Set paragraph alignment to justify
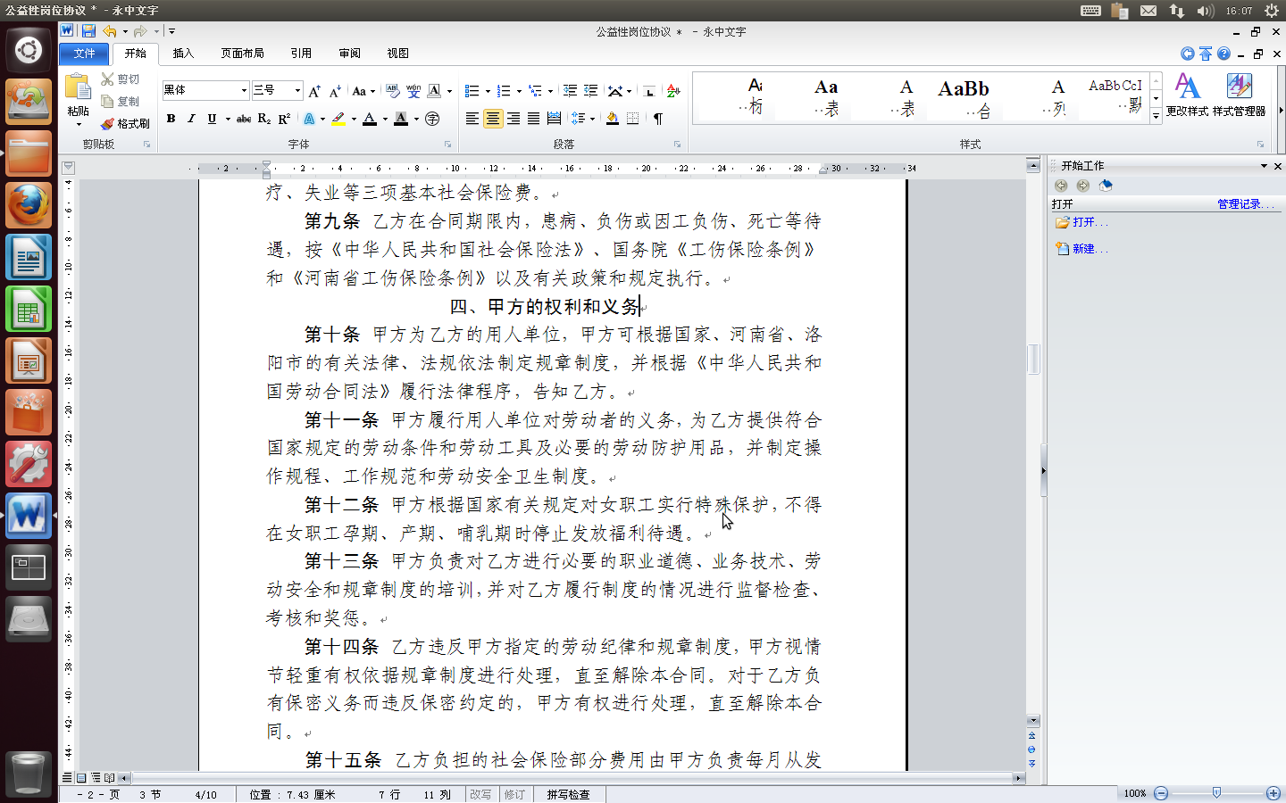 click(534, 119)
